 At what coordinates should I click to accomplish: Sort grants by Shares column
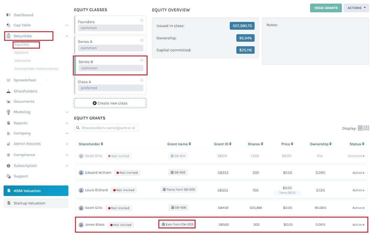pyautogui.click(x=256, y=144)
